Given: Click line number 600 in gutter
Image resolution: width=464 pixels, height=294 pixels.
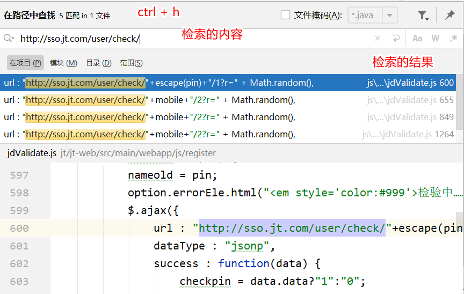Looking at the screenshot, I should 19,229.
